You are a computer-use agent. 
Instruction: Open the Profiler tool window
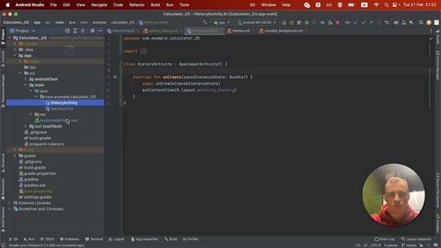click(x=190, y=239)
